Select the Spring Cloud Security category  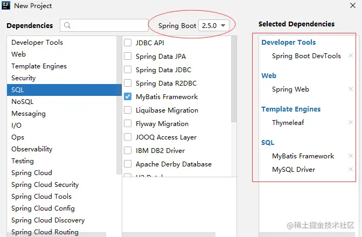[x=45, y=185]
